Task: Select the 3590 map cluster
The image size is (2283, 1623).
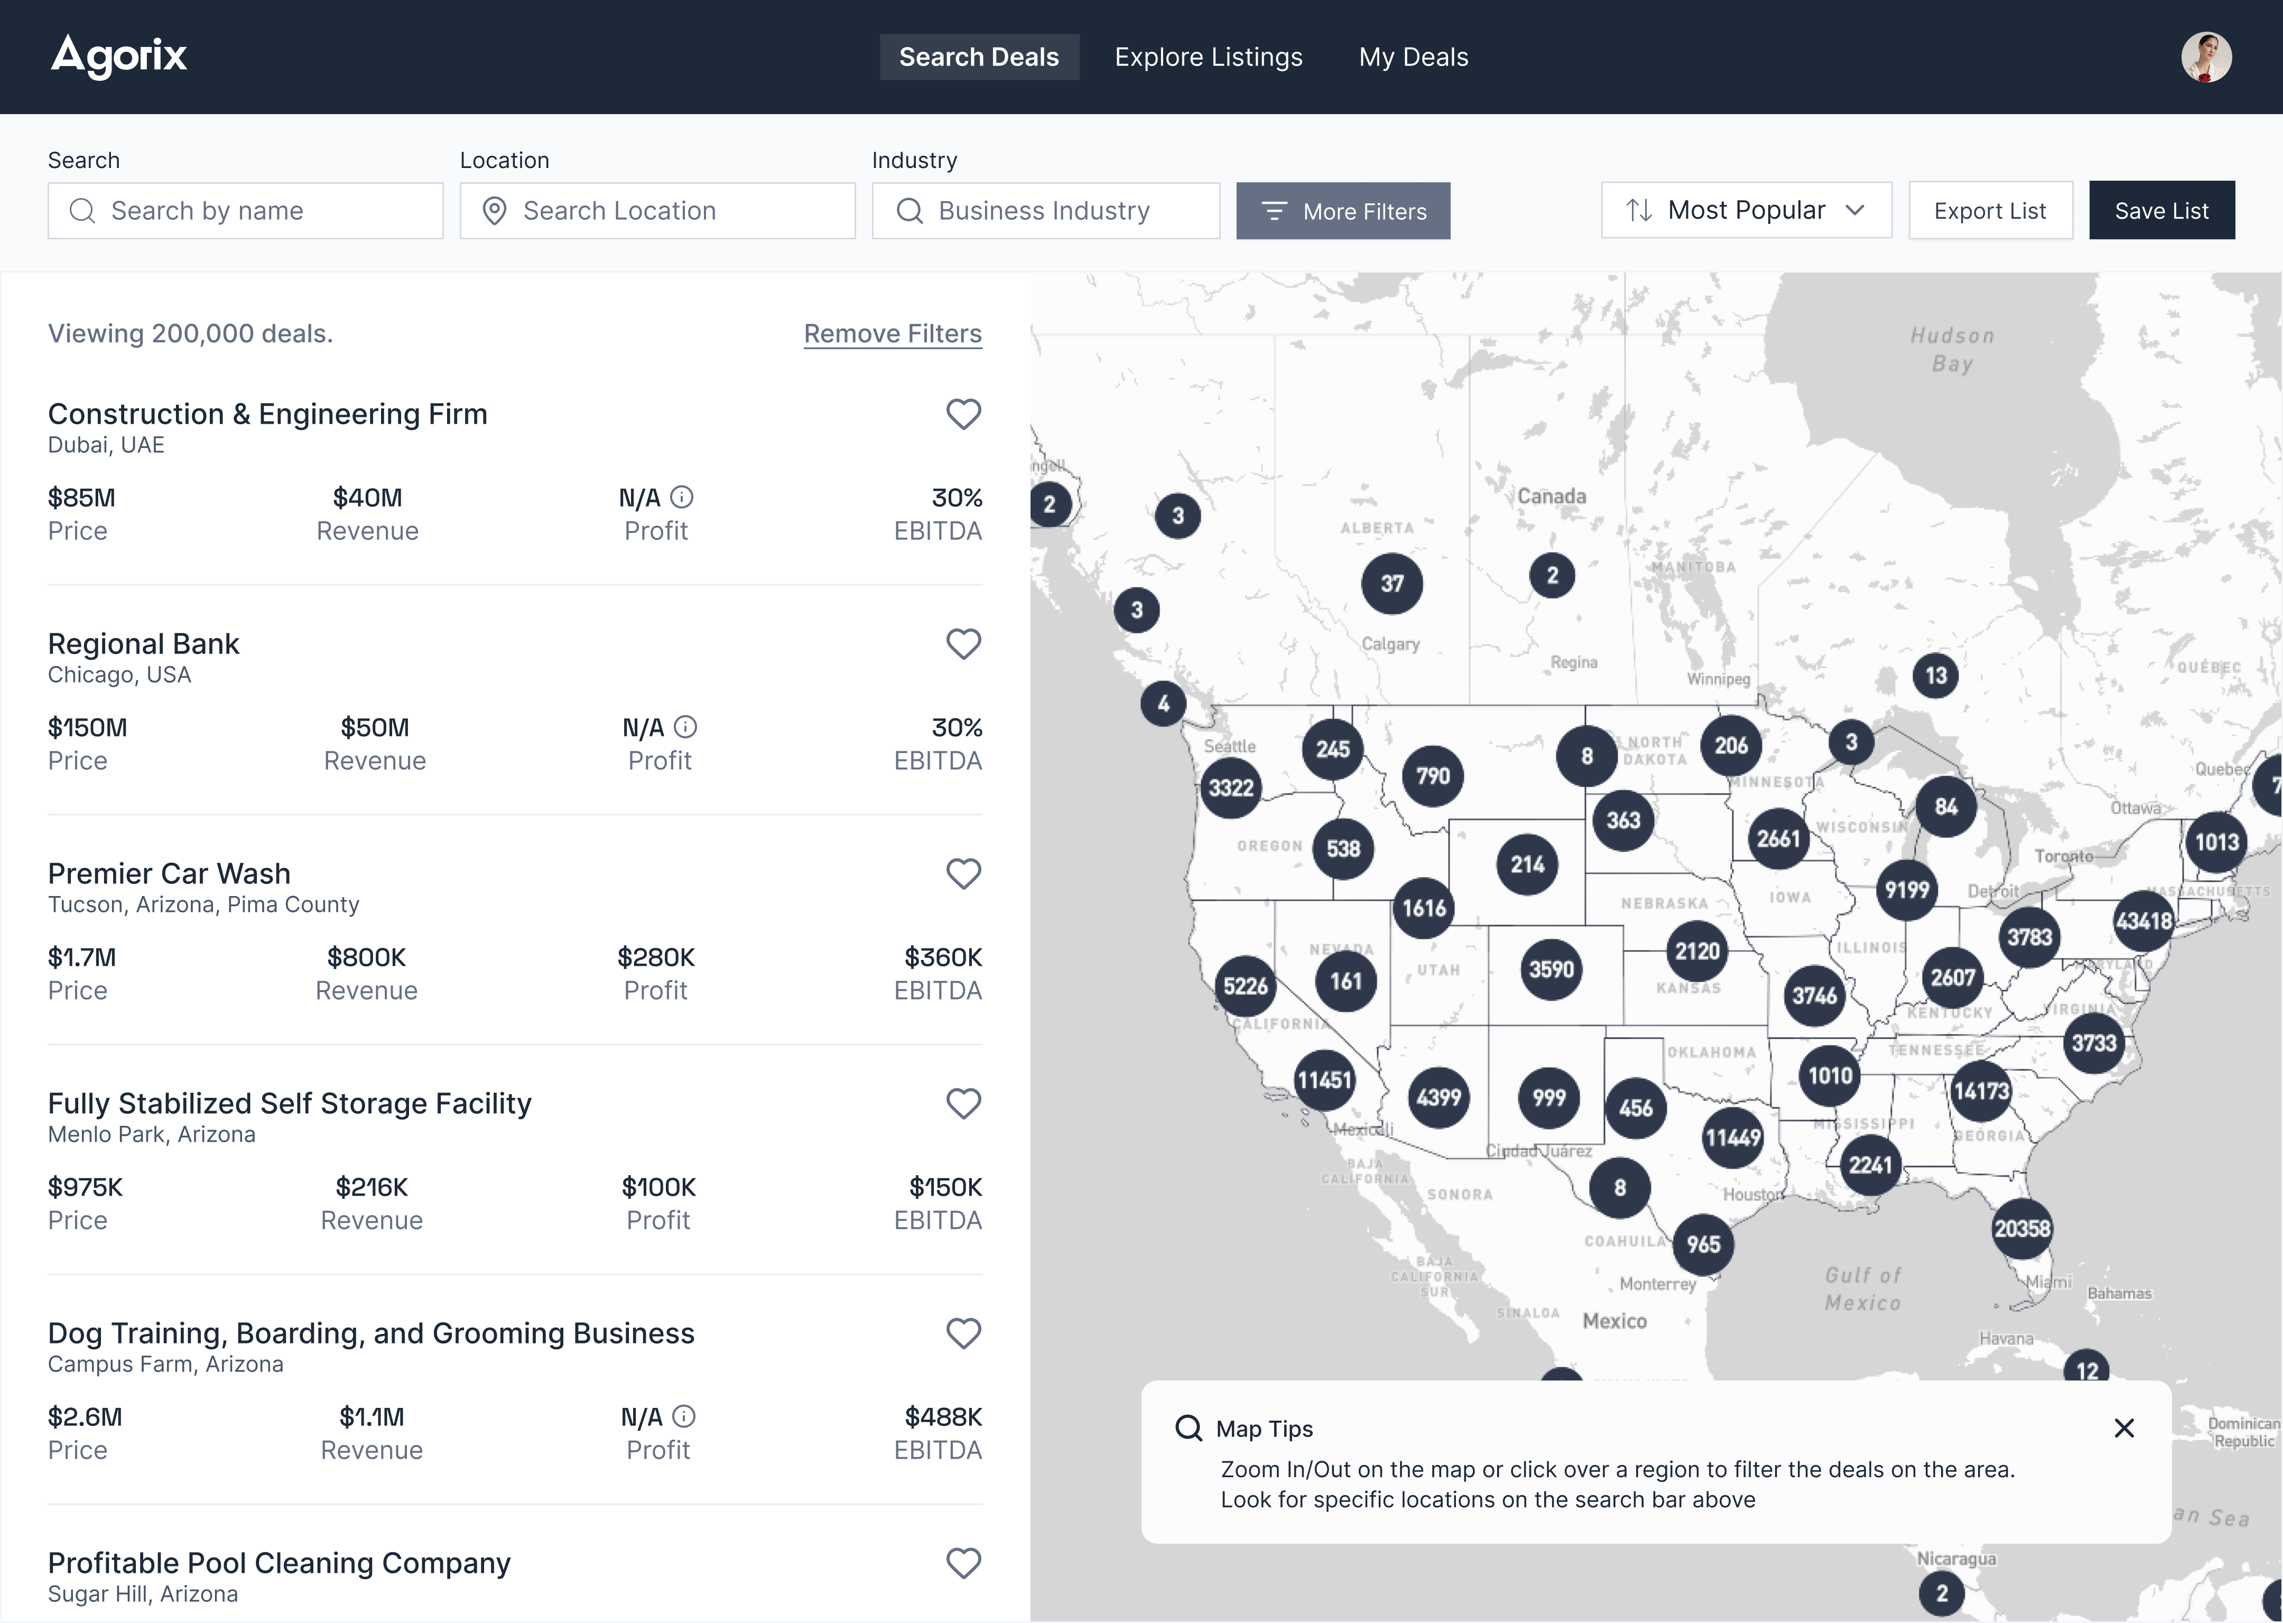Action: pos(1551,968)
